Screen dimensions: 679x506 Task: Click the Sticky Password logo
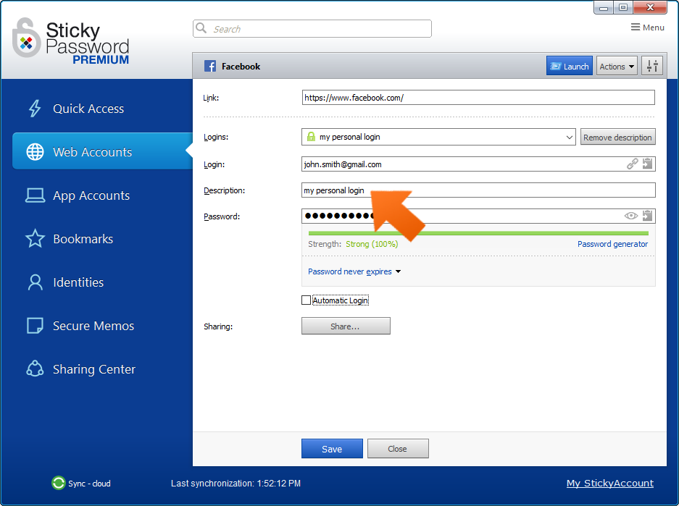[71, 41]
